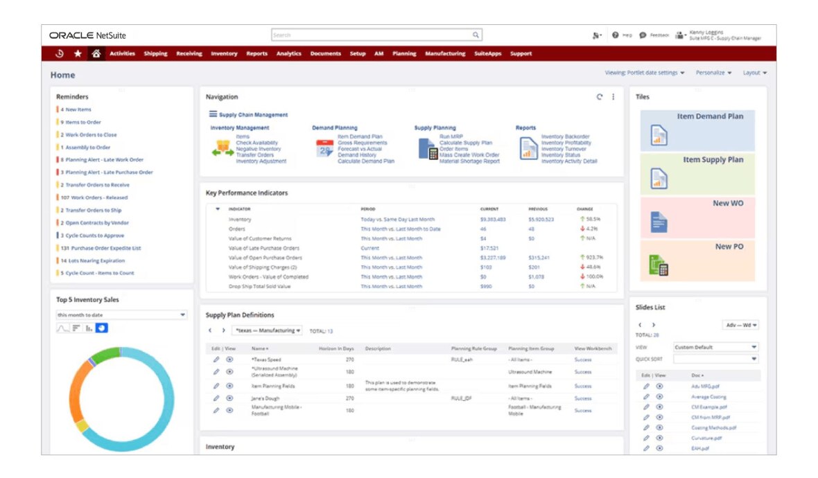Click the Inventory Management arrows icon
The width and height of the screenshot is (818, 478).
click(223, 149)
